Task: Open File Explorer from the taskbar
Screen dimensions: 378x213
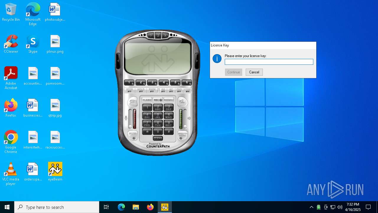Action: pyautogui.click(x=136, y=207)
